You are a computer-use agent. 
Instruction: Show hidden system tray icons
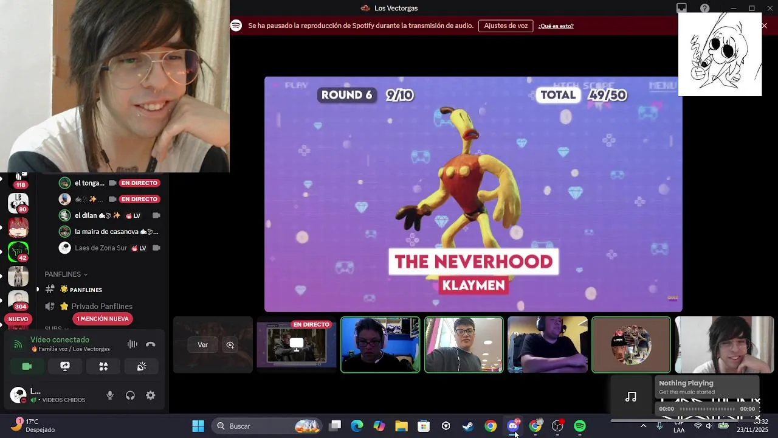[x=643, y=426]
